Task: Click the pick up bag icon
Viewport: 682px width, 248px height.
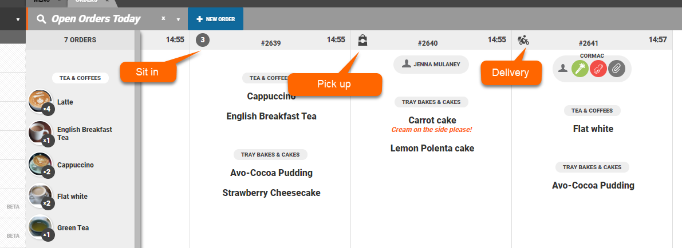Action: pos(362,40)
